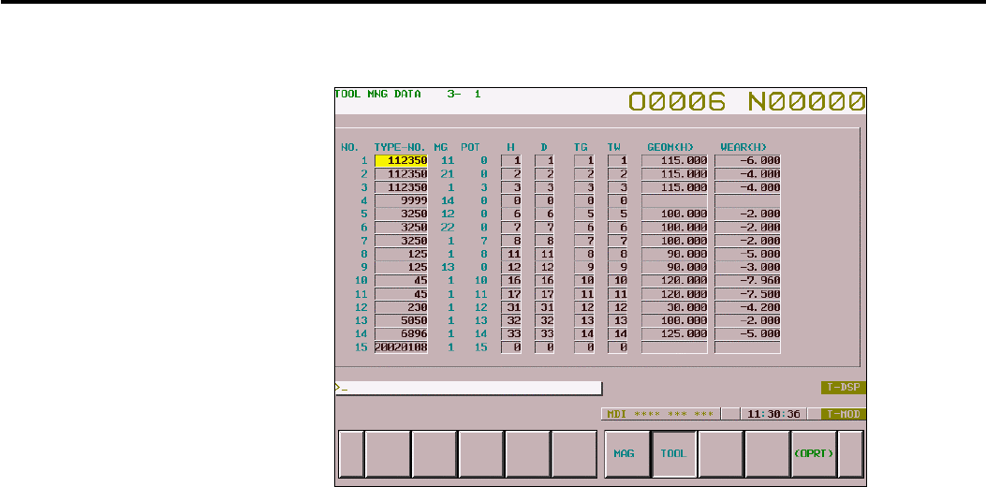986x487 pixels.
Task: Open the (OPRT) soft key menu
Action: pos(814,453)
